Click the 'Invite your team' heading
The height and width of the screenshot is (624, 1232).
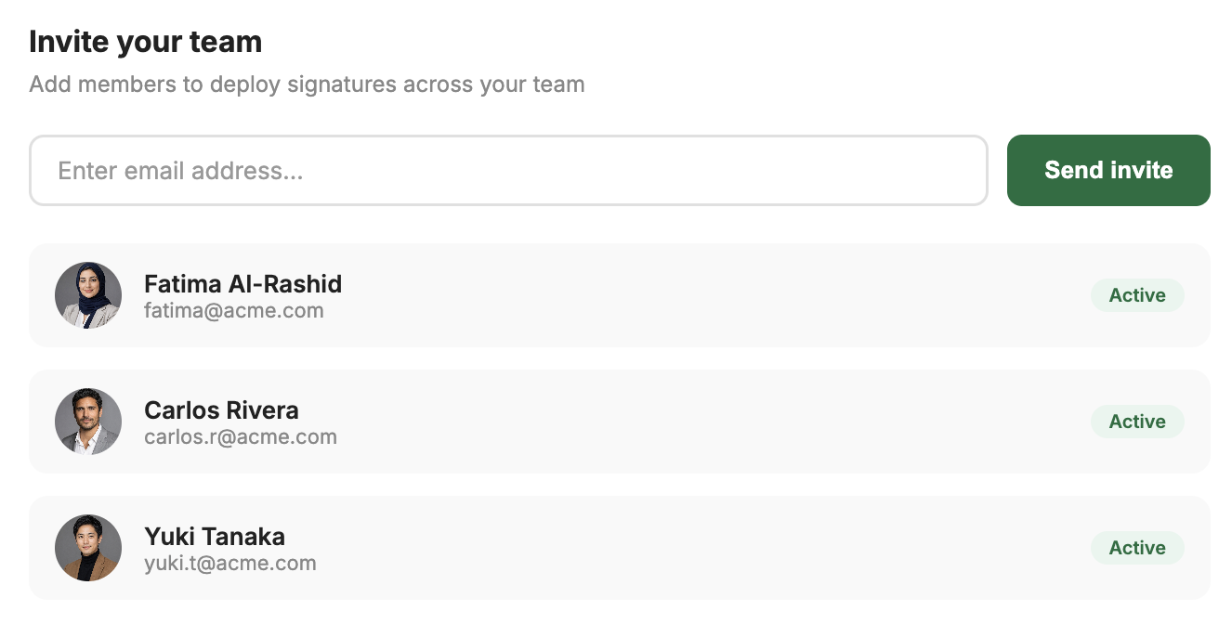pyautogui.click(x=146, y=42)
